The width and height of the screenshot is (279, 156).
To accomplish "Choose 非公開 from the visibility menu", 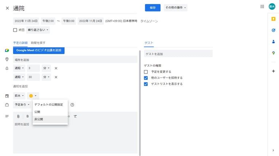I will point(50,119).
